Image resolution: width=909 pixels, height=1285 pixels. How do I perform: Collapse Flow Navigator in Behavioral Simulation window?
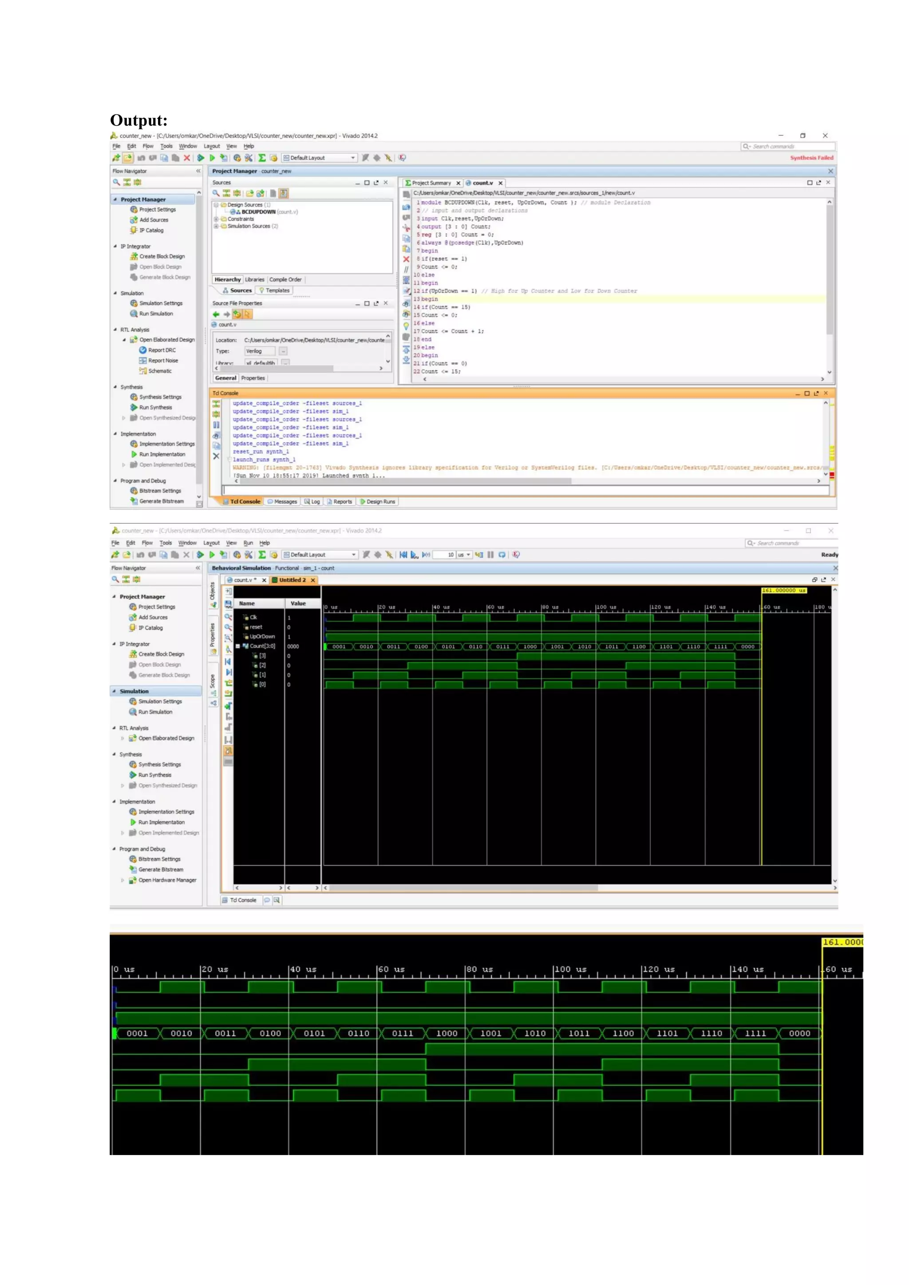[x=198, y=568]
